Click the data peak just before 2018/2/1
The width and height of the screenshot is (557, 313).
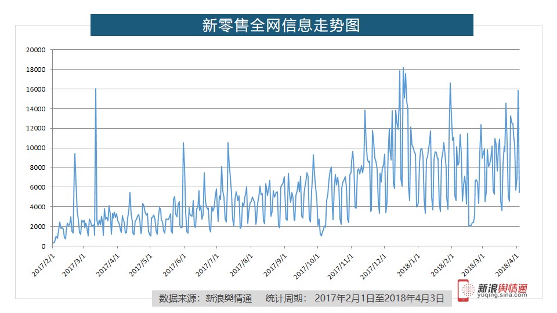click(x=450, y=83)
